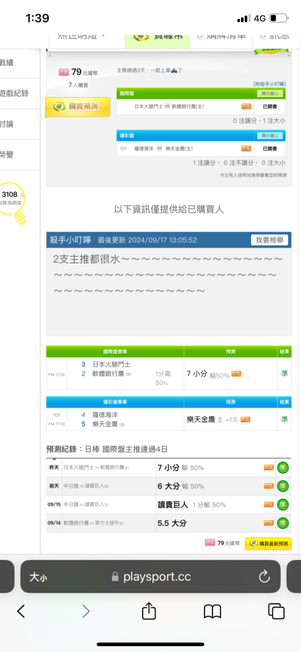Click the 讀賣巨人 1分輸 50% entry
This screenshot has width=301, height=652.
tap(192, 505)
